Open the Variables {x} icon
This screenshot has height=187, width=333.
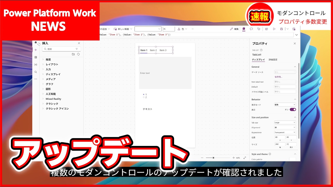click(36, 64)
